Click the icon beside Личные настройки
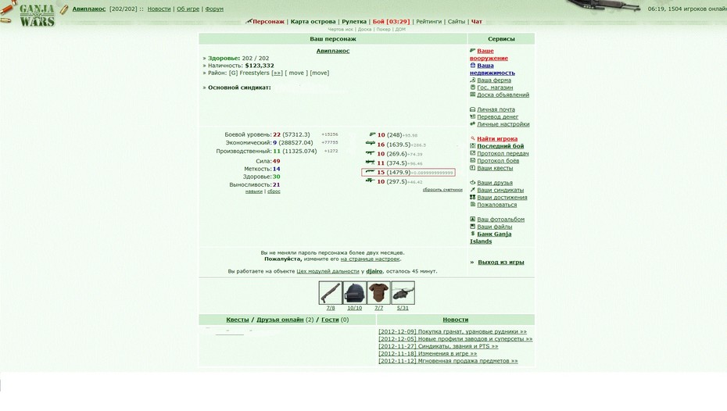This screenshot has width=727, height=411. click(472, 123)
